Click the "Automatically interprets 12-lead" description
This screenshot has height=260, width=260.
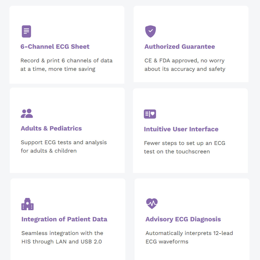click(189, 233)
